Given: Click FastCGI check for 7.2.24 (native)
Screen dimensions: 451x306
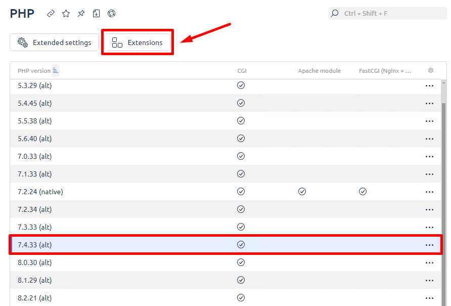Looking at the screenshot, I should pyautogui.click(x=363, y=191).
